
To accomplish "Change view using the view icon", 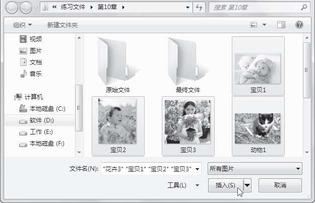I will (254, 25).
